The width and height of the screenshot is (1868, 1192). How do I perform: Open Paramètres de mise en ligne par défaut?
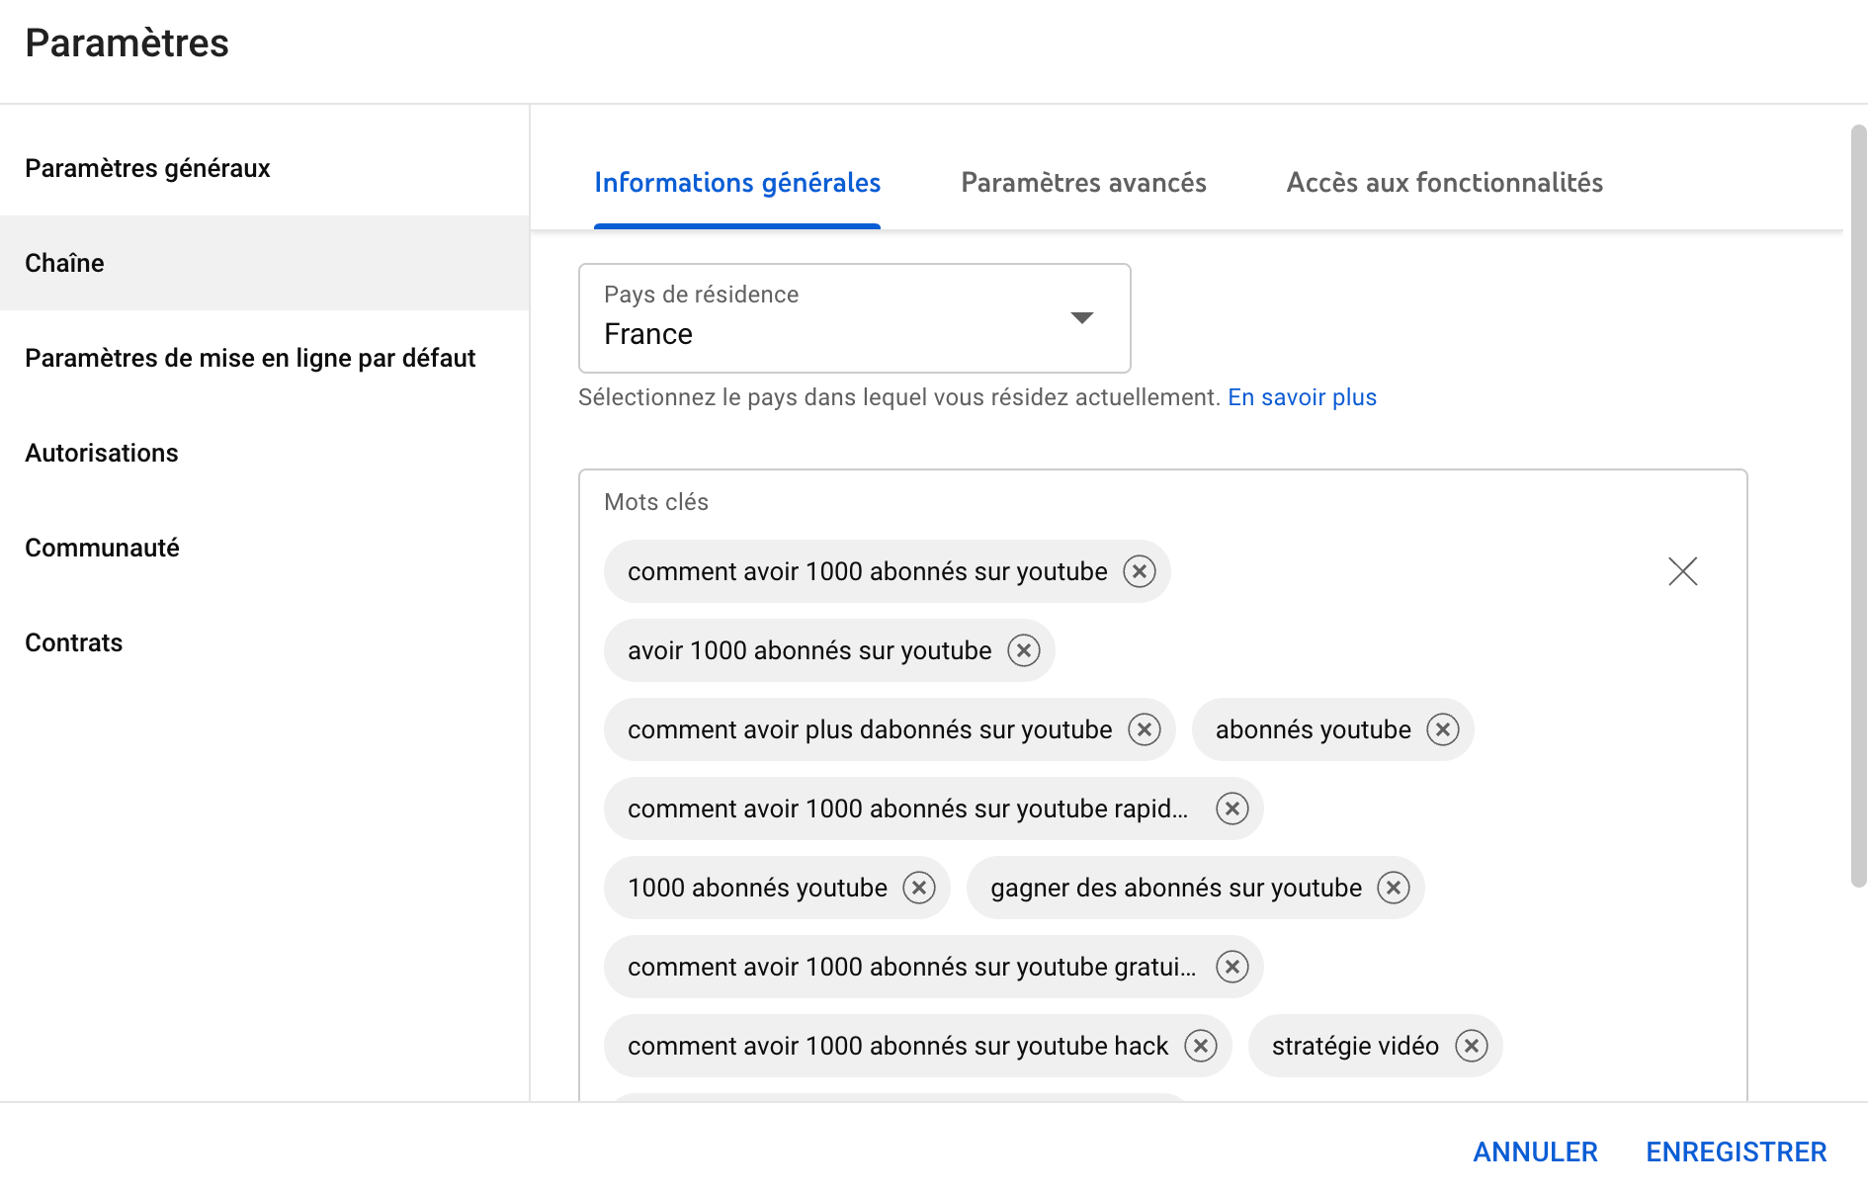pyautogui.click(x=250, y=358)
